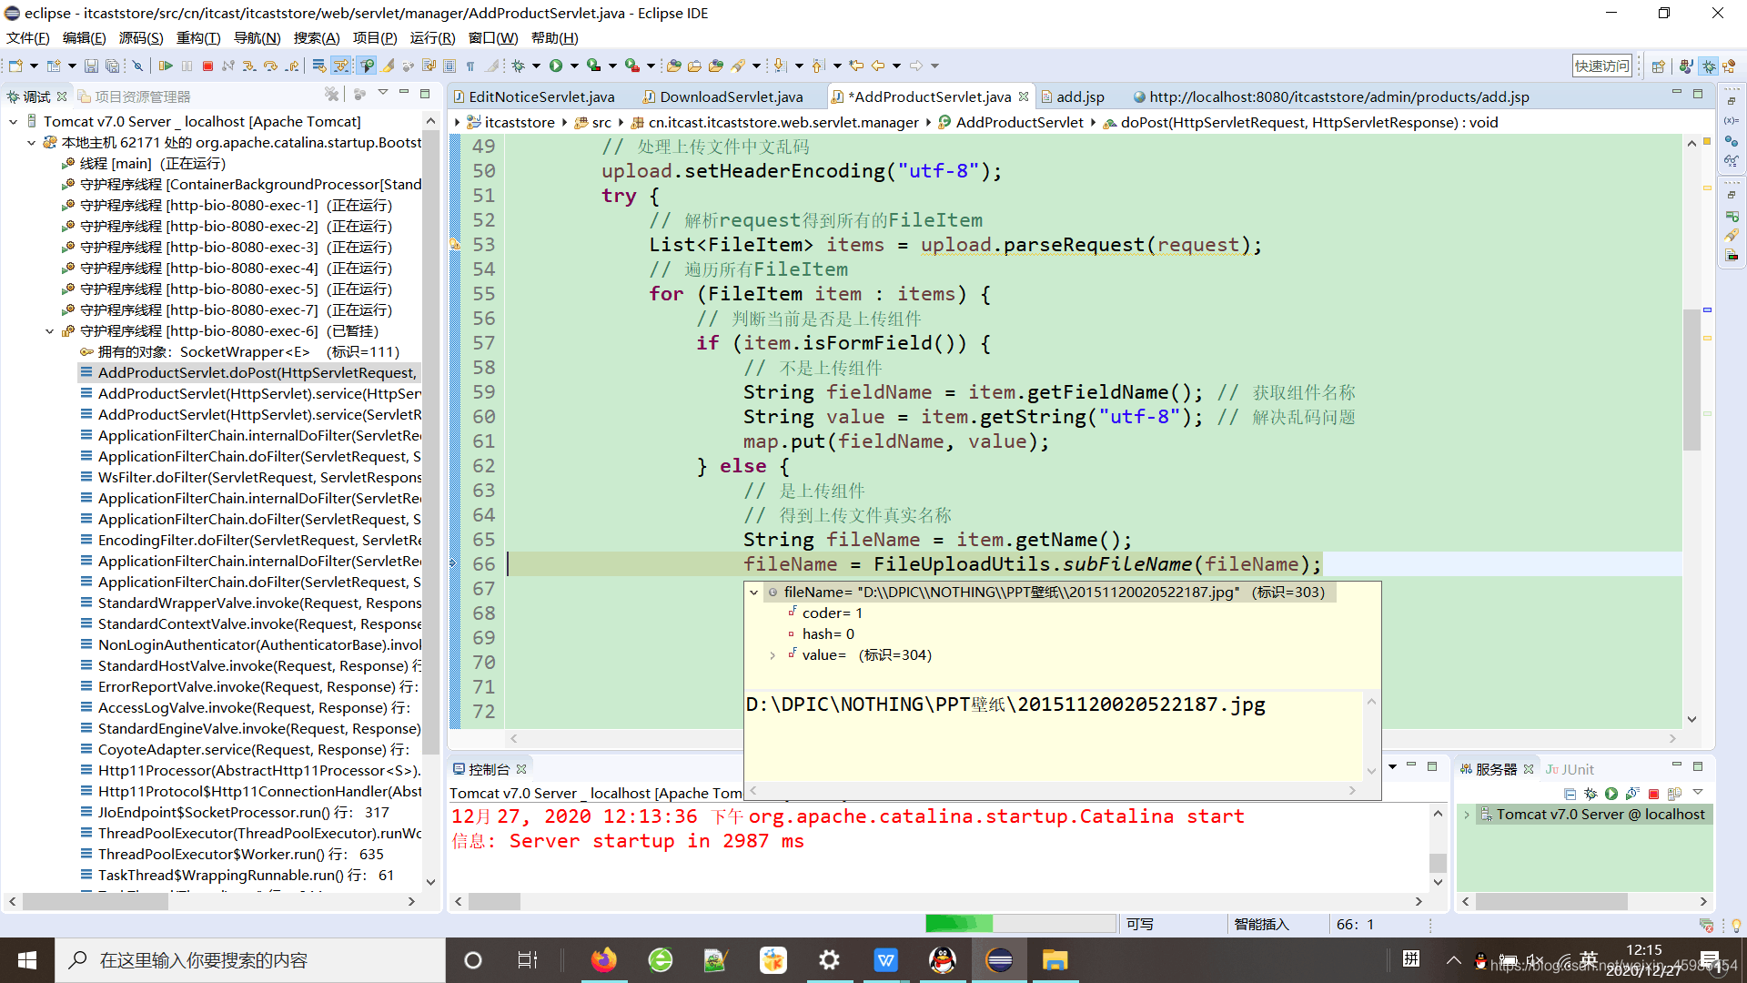Click the doPost method breadcrumb segment

tap(1300, 122)
